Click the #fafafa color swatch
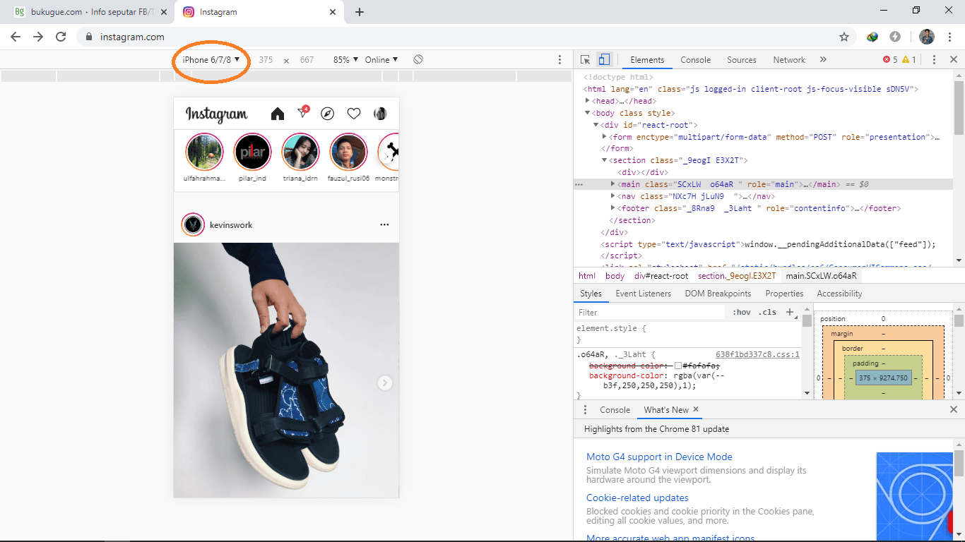Viewport: 965px width, 542px height. [678, 366]
